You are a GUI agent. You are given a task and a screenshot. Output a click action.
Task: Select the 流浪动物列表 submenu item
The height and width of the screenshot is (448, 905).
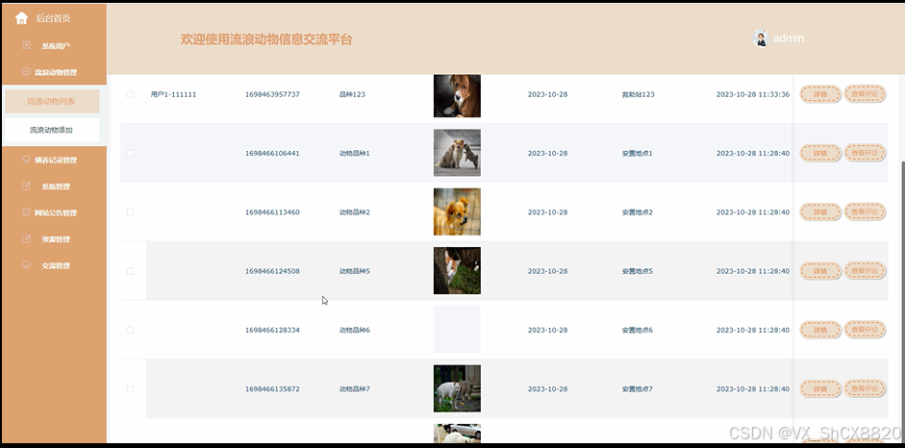(53, 102)
